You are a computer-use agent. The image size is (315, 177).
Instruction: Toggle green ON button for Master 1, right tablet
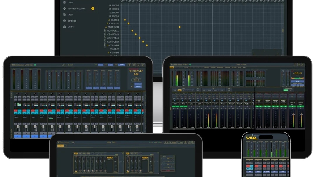(x=292, y=107)
